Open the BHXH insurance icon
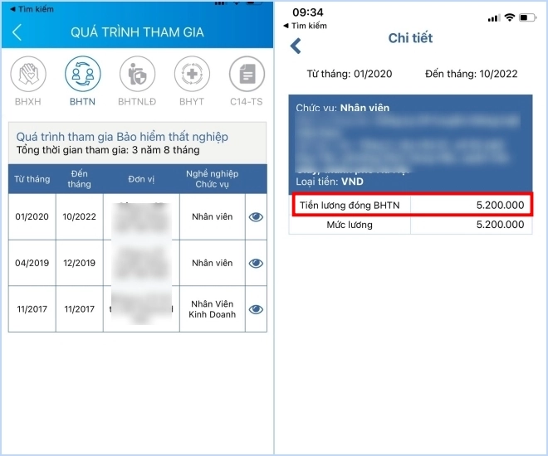This screenshot has height=456, width=548. click(28, 74)
